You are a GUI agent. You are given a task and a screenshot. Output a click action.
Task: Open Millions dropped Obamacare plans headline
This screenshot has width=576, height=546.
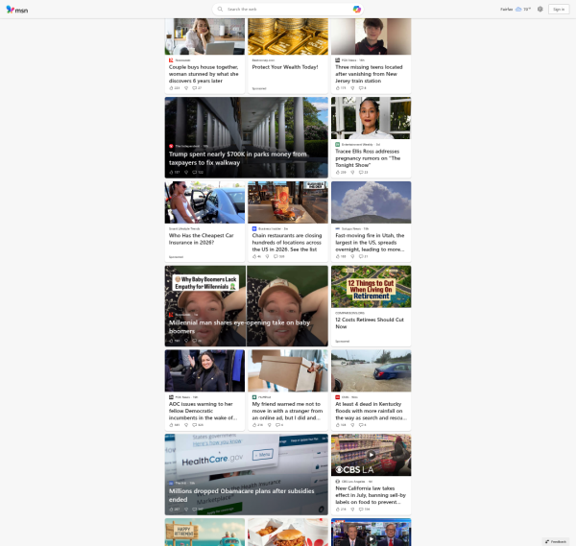pyautogui.click(x=241, y=495)
